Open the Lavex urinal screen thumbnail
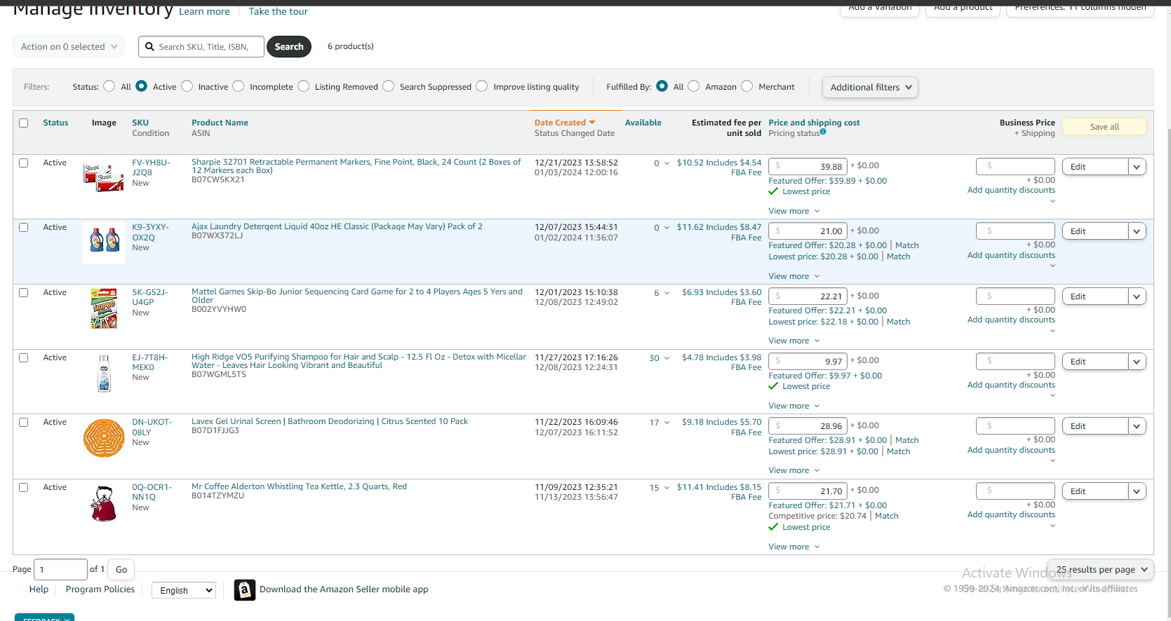Viewport: 1171px width, 621px height. 104,438
